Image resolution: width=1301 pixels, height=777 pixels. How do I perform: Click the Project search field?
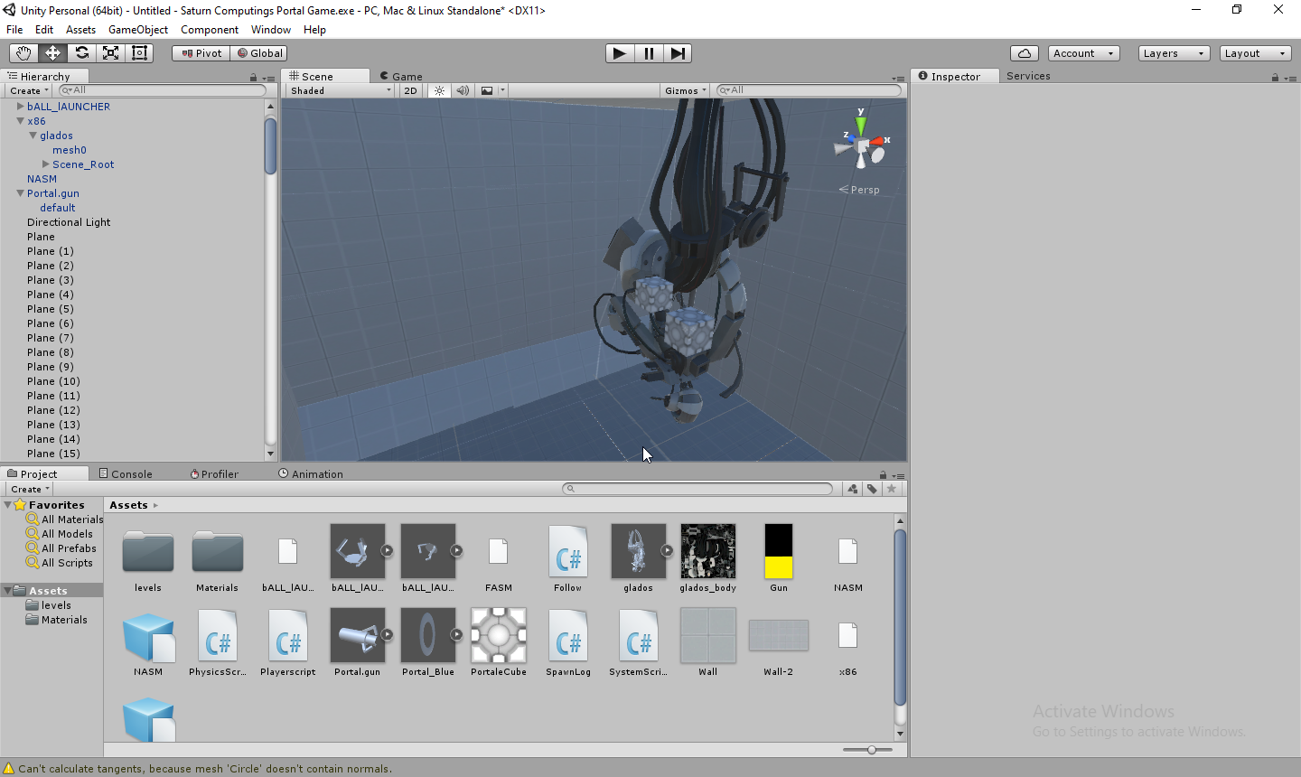click(x=697, y=489)
